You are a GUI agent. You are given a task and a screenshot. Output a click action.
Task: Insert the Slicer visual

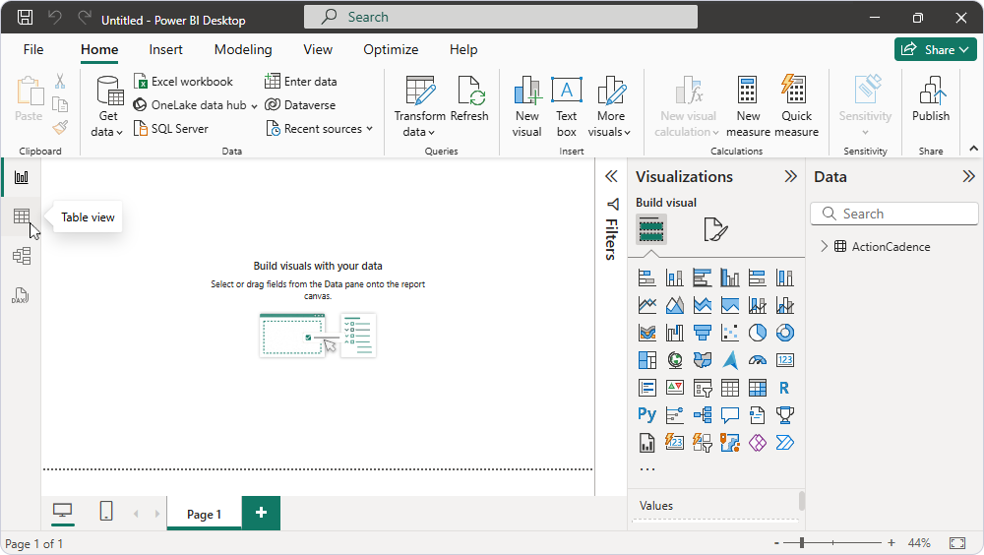point(703,388)
